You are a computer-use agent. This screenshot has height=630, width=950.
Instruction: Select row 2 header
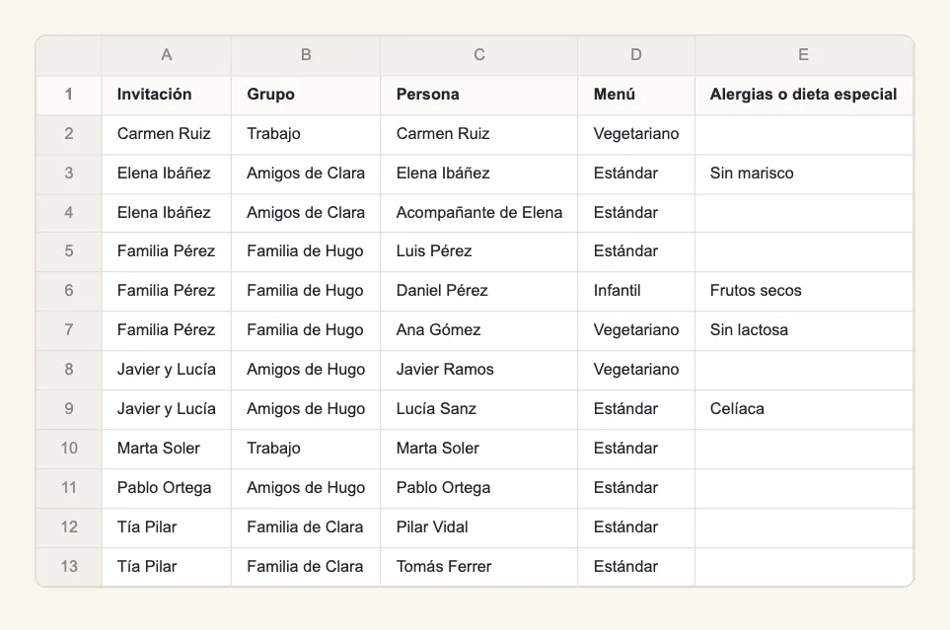68,134
